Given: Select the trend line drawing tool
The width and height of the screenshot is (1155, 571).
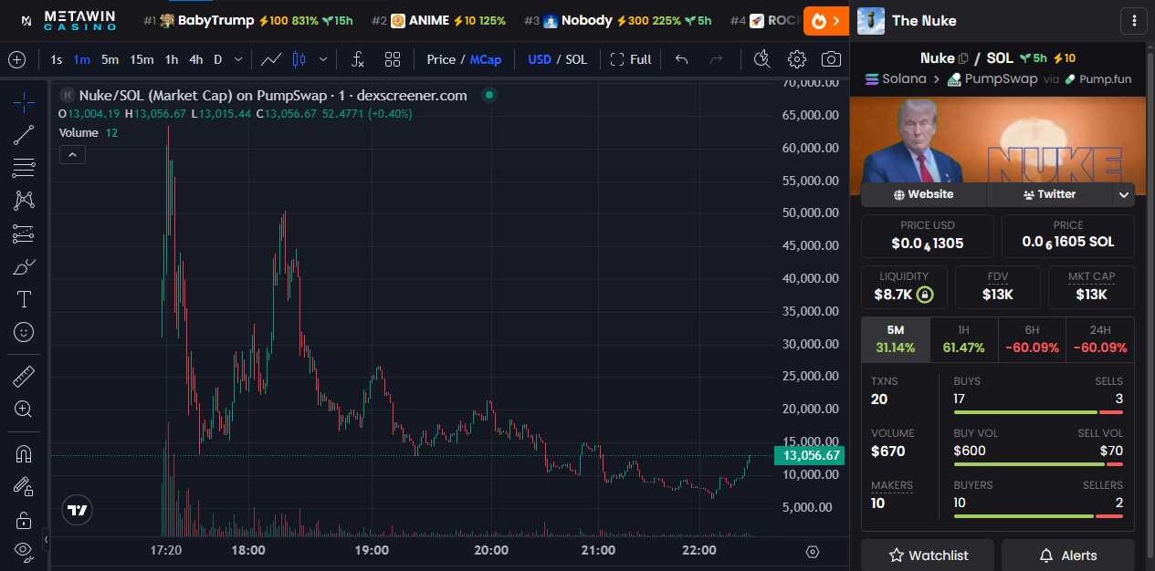Looking at the screenshot, I should (24, 135).
